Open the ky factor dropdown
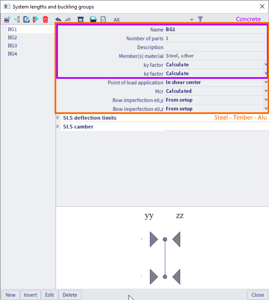Viewport: 269px width, 300px height. (265, 65)
